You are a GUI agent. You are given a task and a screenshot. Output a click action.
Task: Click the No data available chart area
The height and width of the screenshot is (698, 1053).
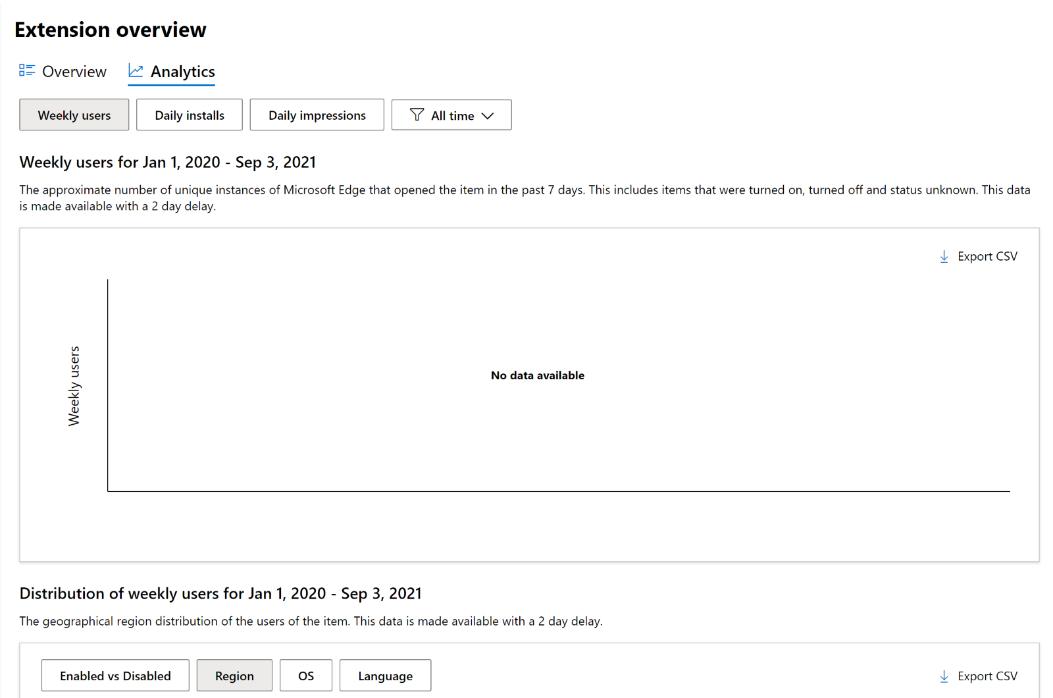coord(537,375)
